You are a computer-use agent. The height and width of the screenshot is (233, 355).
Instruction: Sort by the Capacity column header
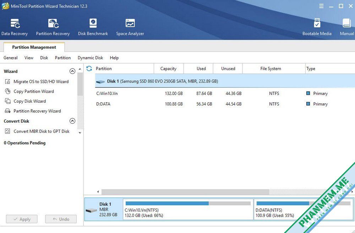tap(168, 69)
